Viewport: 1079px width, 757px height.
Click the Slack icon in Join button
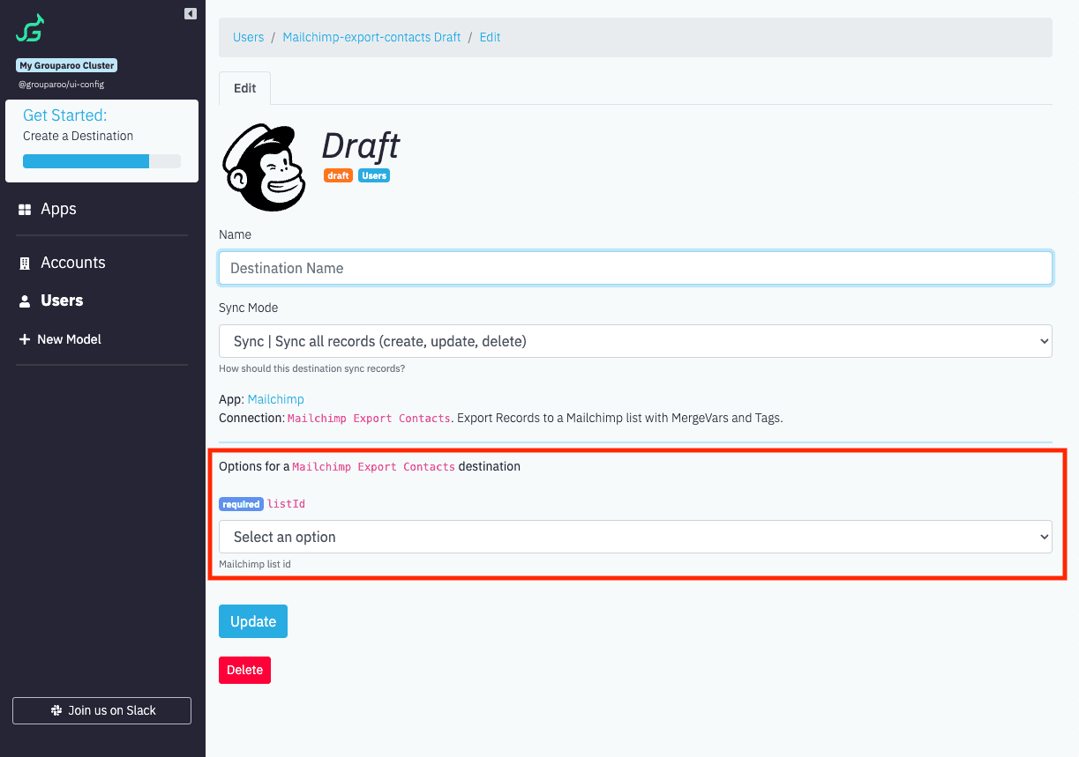(56, 710)
